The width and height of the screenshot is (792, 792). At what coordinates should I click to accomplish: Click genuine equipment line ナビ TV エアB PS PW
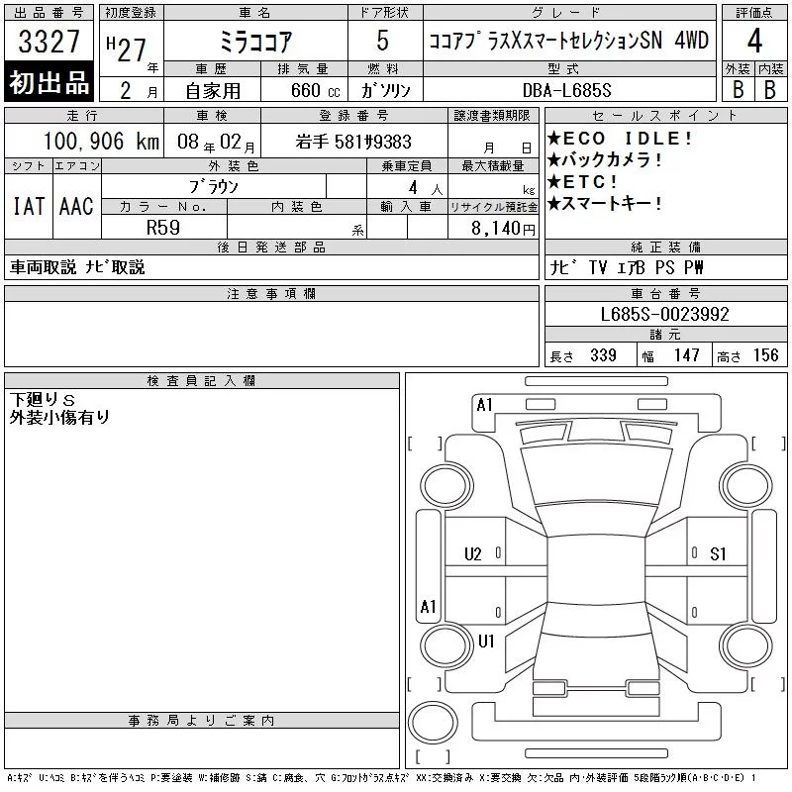(x=627, y=267)
